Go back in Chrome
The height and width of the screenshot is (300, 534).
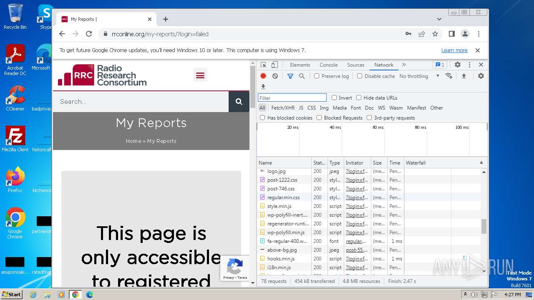click(x=62, y=34)
